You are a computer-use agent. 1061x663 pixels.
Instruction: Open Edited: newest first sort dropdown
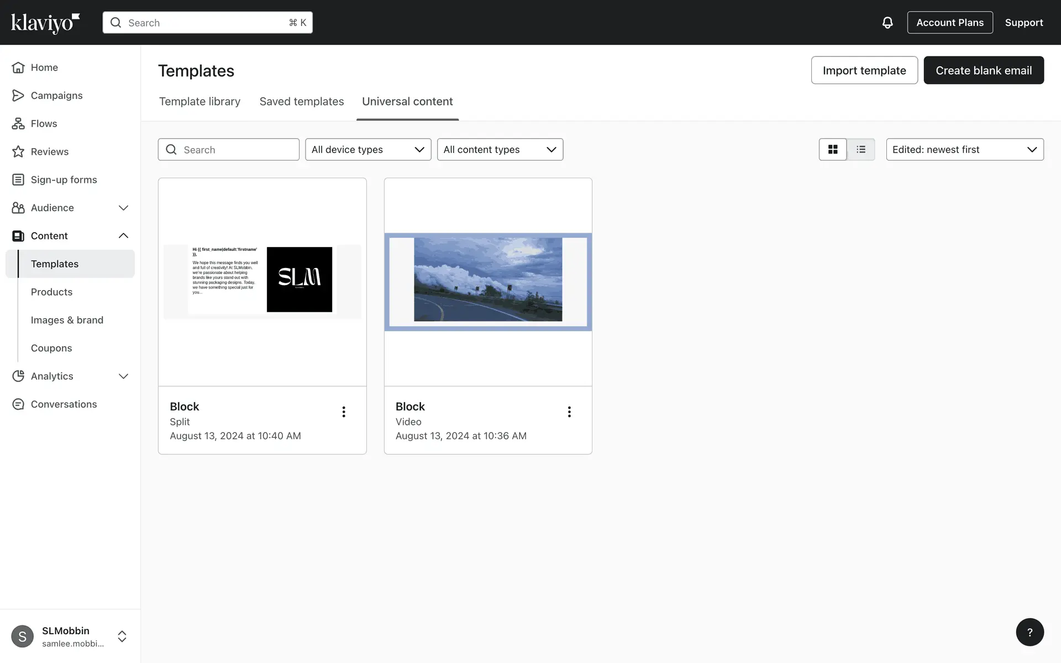coord(964,150)
